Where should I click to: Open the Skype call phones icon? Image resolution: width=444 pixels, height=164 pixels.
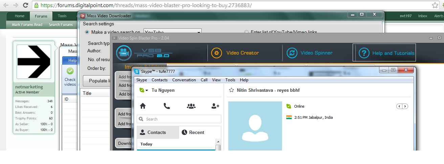[x=167, y=106]
